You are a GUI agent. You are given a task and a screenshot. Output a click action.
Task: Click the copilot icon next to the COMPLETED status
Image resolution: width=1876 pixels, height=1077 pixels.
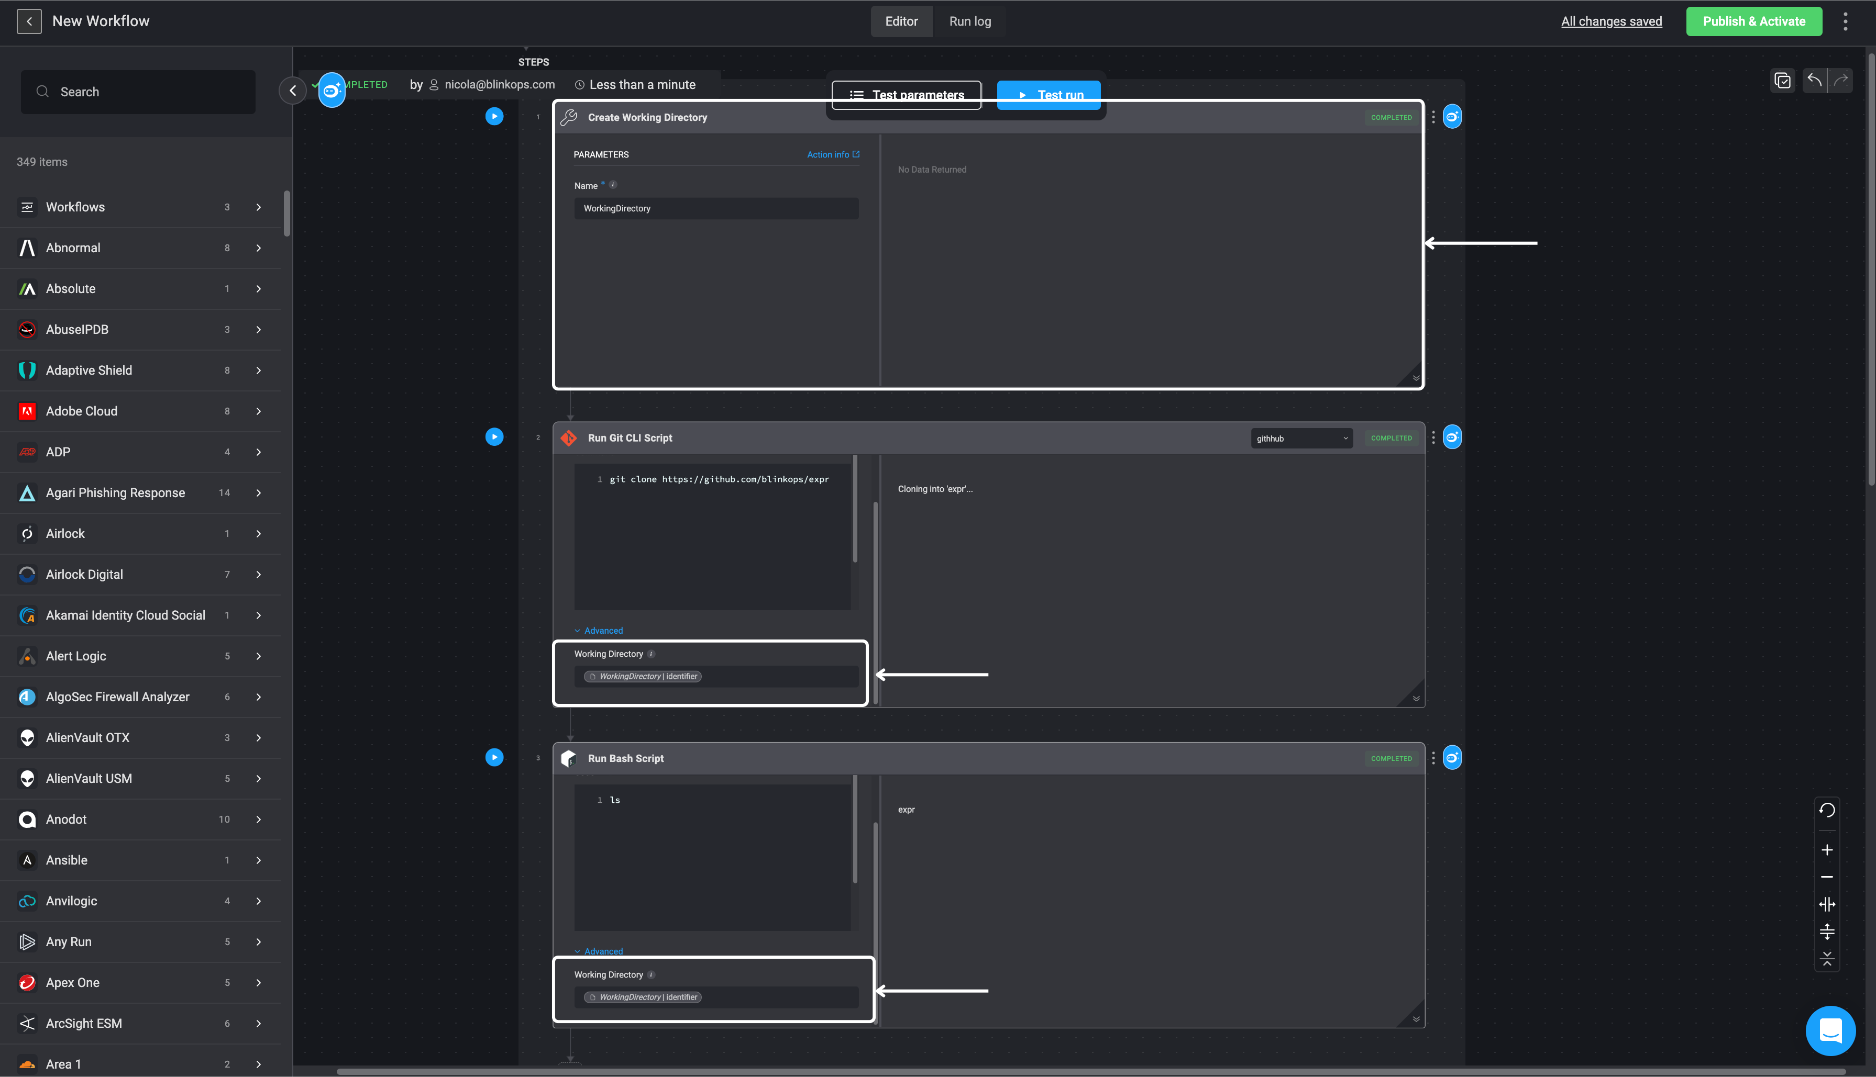[x=332, y=90]
